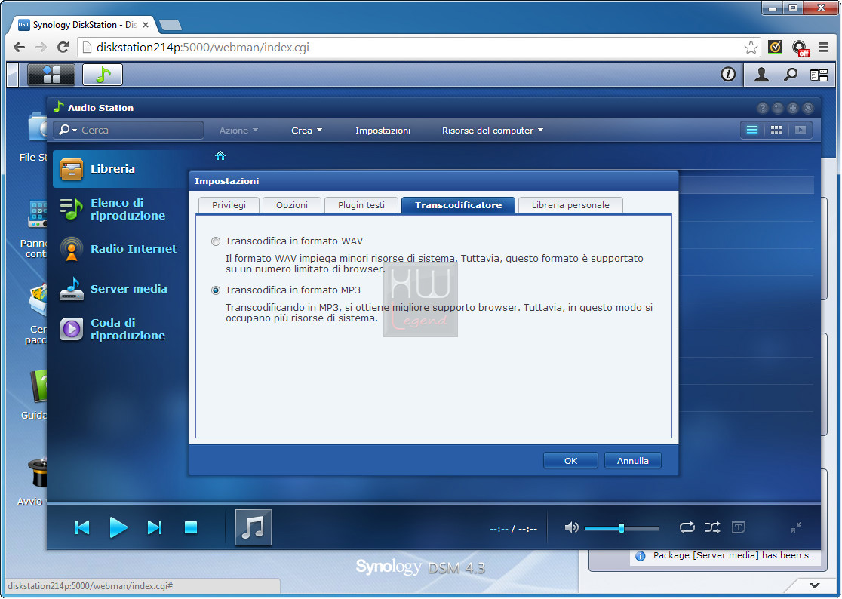This screenshot has height=599, width=842.
Task: Confirm settings with OK
Action: (570, 460)
